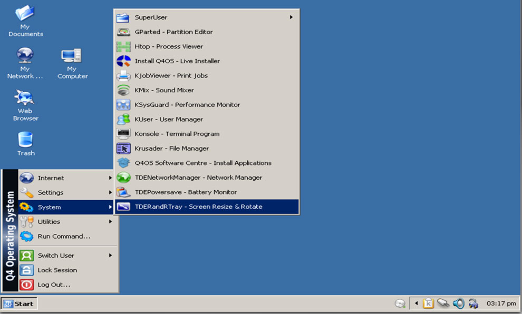
Task: Open KJobViewer - Print Jobs text entry
Action: point(171,76)
